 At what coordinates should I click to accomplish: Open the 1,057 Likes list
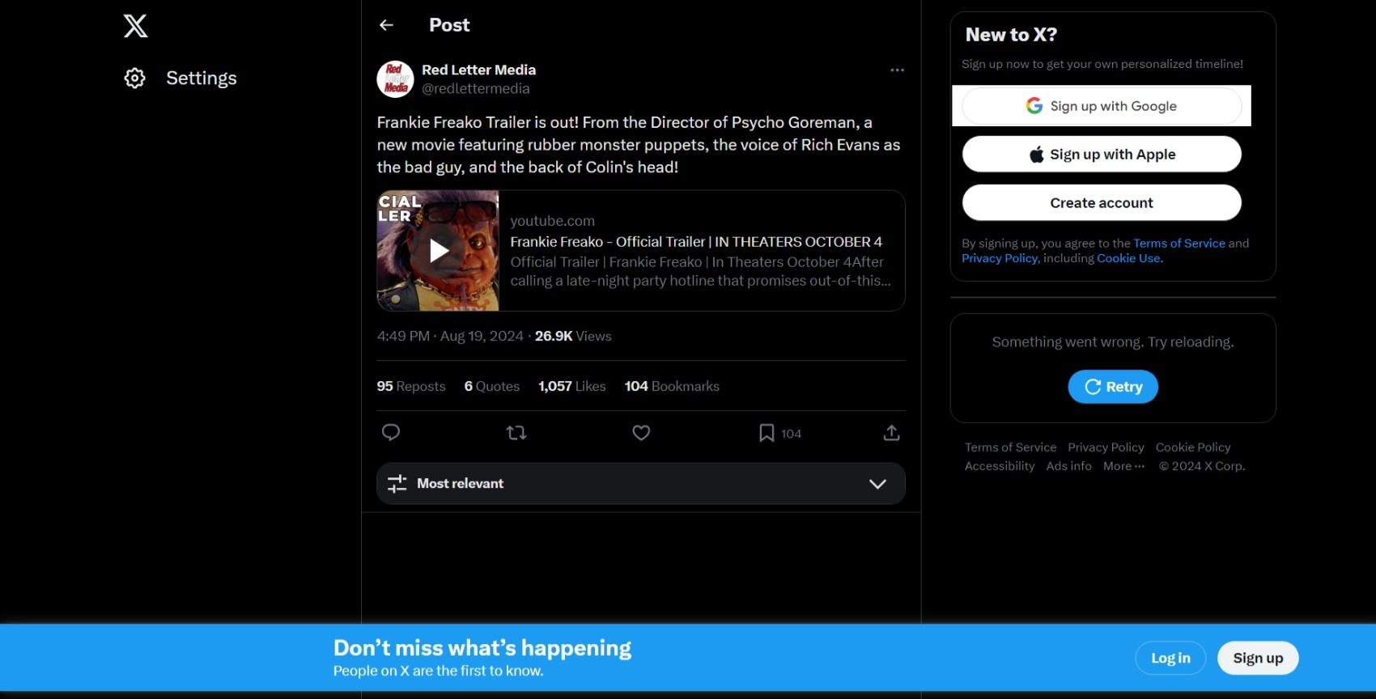pyautogui.click(x=572, y=387)
